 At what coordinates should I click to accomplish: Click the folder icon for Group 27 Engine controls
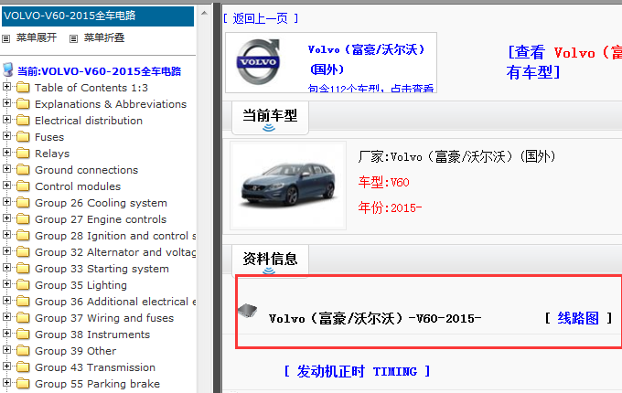(23, 219)
